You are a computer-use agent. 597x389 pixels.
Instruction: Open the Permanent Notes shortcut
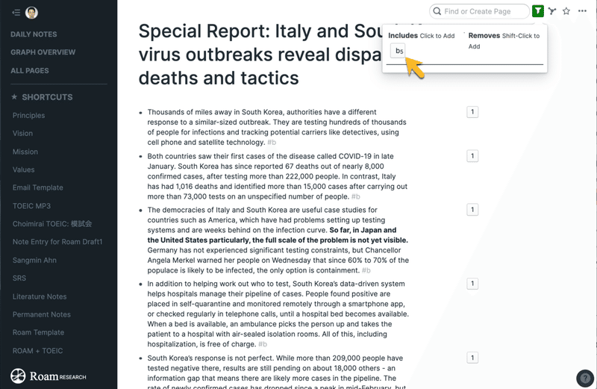(x=42, y=314)
